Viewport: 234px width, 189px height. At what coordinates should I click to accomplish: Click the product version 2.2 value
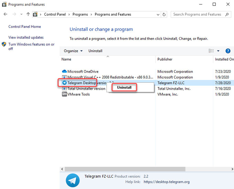(146, 176)
